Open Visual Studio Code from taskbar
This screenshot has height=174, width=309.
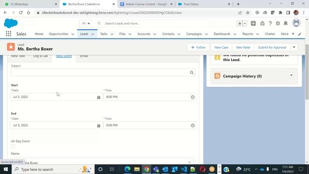(x=183, y=169)
